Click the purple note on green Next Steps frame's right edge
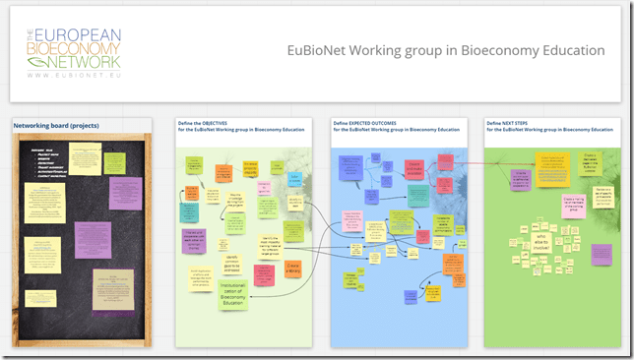 (602, 255)
